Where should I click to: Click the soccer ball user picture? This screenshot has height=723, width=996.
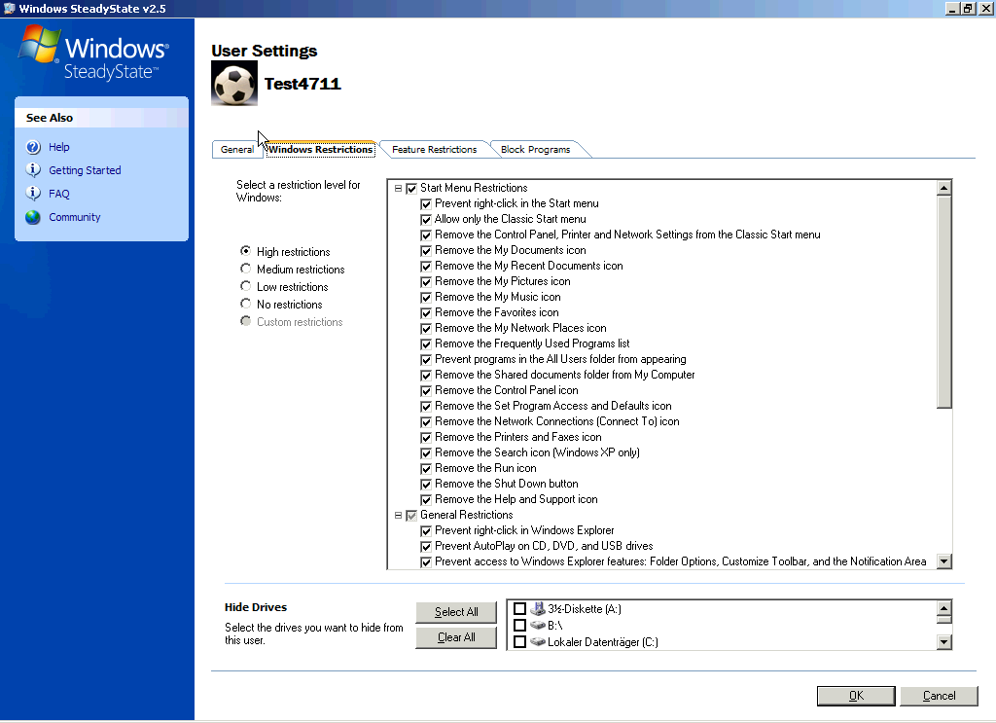click(234, 84)
